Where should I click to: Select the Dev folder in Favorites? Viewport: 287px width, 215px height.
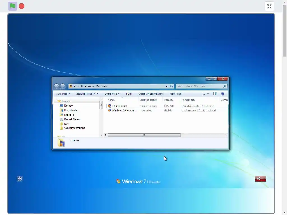click(66, 124)
